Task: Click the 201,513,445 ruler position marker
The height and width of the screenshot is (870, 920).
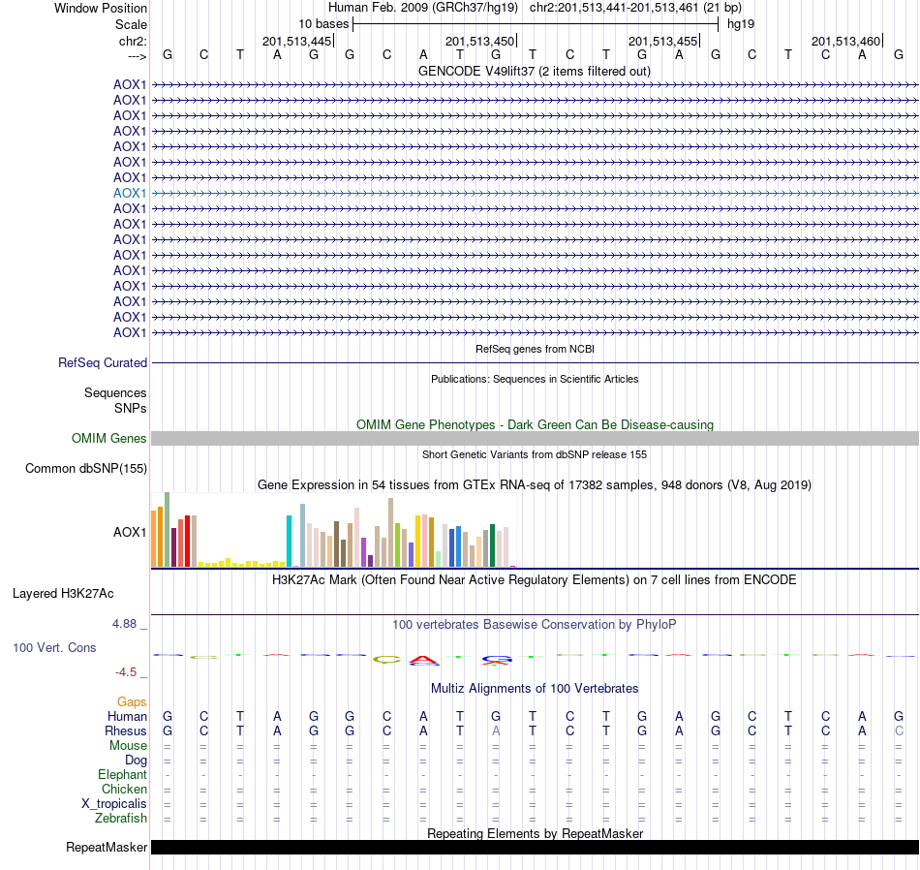Action: [x=297, y=41]
